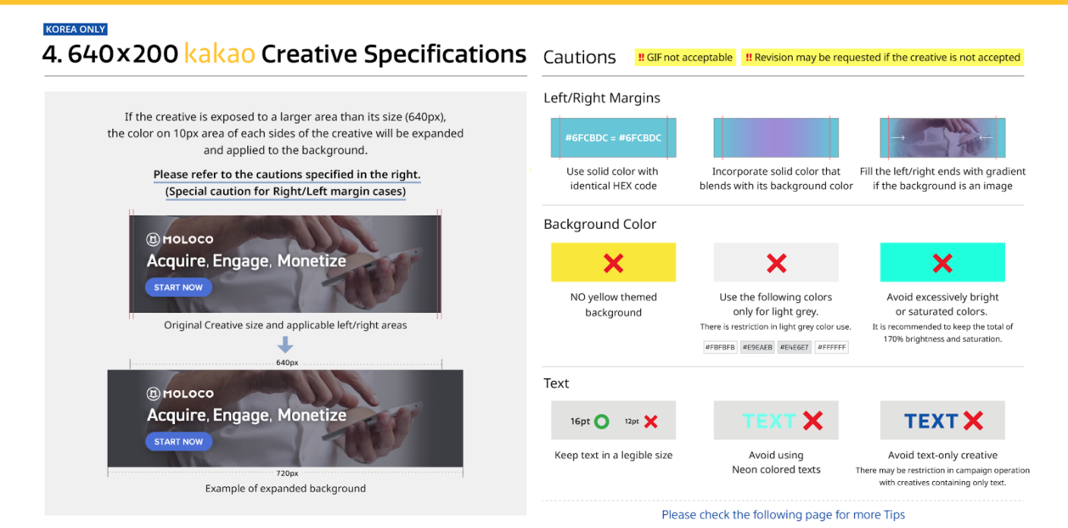Click the red X next to dark blue TEXT
Viewport: 1068px width, 528px height.
pyautogui.click(x=972, y=421)
